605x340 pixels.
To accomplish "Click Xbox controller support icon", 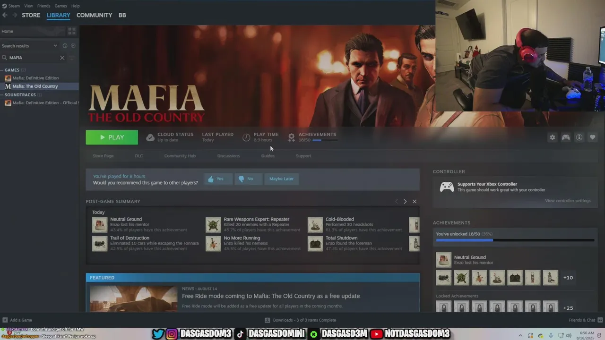I will tap(447, 187).
